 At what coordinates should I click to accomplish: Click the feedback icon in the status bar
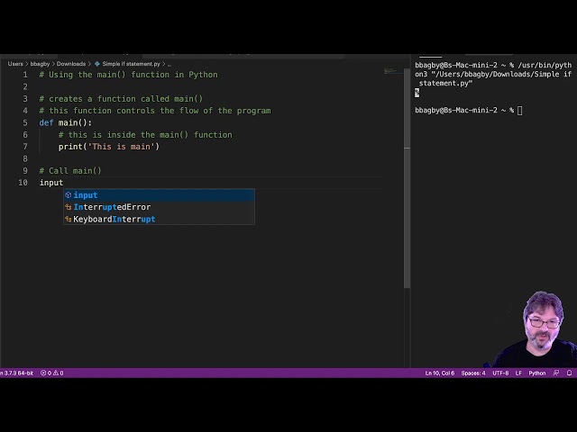coord(556,373)
